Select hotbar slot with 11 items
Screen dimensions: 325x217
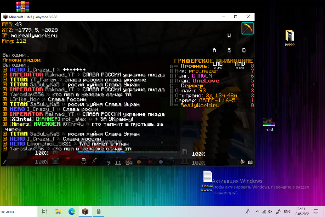pyautogui.click(x=118, y=161)
